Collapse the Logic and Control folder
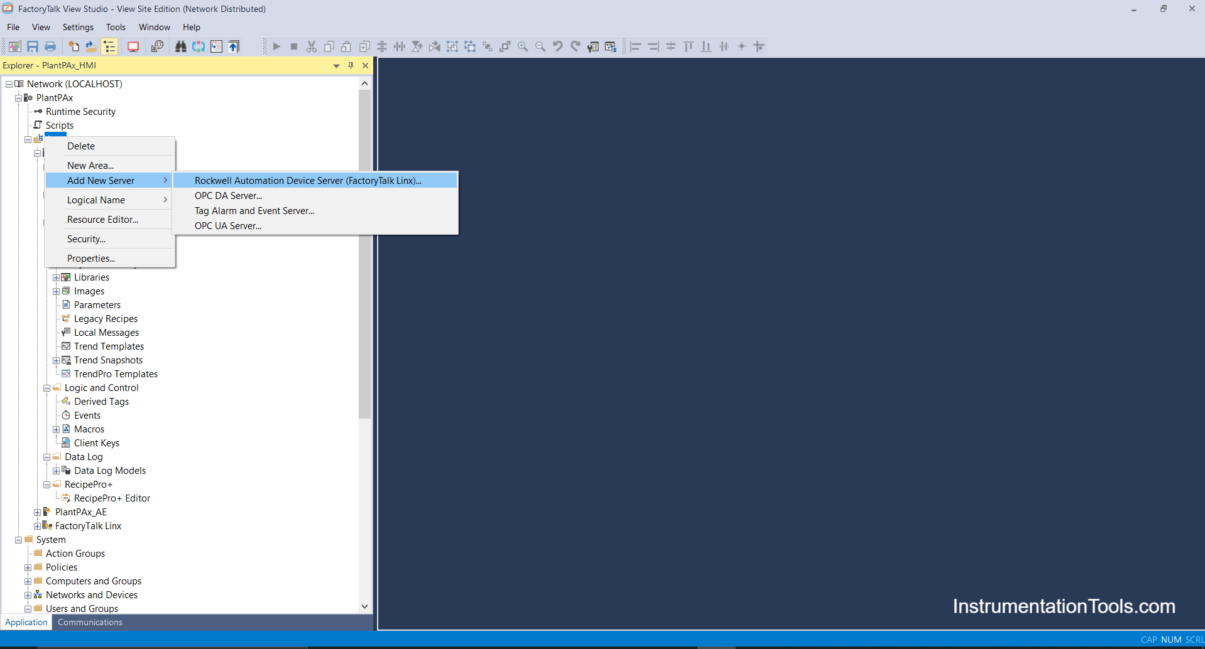Screen dimensions: 1205x649 pyautogui.click(x=46, y=388)
